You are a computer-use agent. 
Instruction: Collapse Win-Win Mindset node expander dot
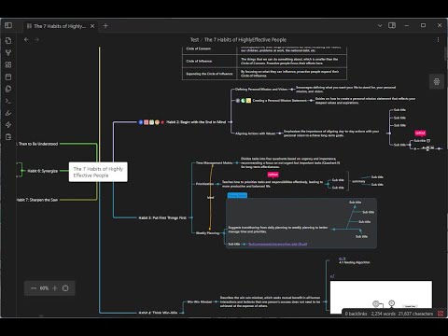(216, 301)
